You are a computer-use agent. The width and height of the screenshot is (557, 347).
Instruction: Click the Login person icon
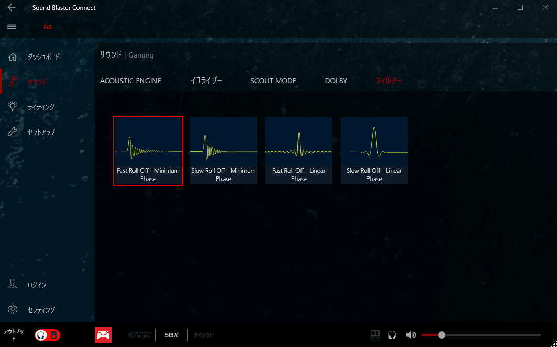click(x=13, y=284)
